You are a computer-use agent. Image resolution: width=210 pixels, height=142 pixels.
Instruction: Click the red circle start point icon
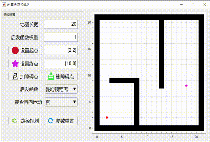(x=15, y=51)
